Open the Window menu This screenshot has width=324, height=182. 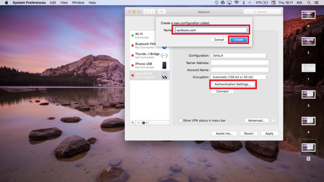tap(78, 3)
